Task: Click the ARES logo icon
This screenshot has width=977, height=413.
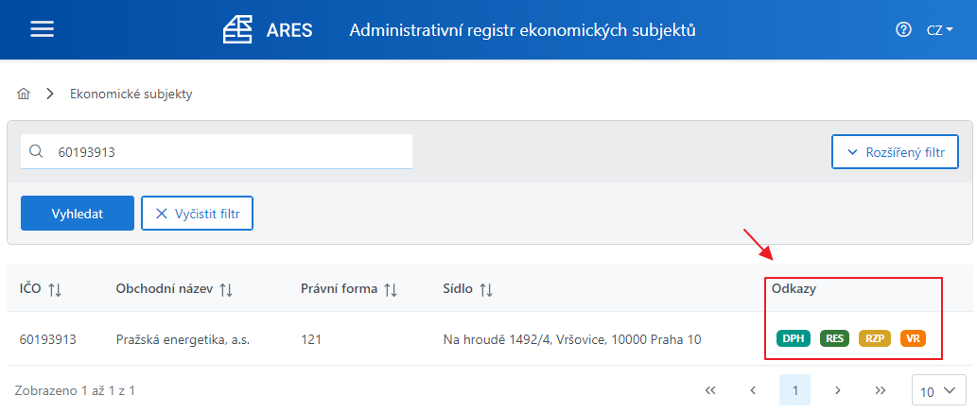Action: point(237,30)
